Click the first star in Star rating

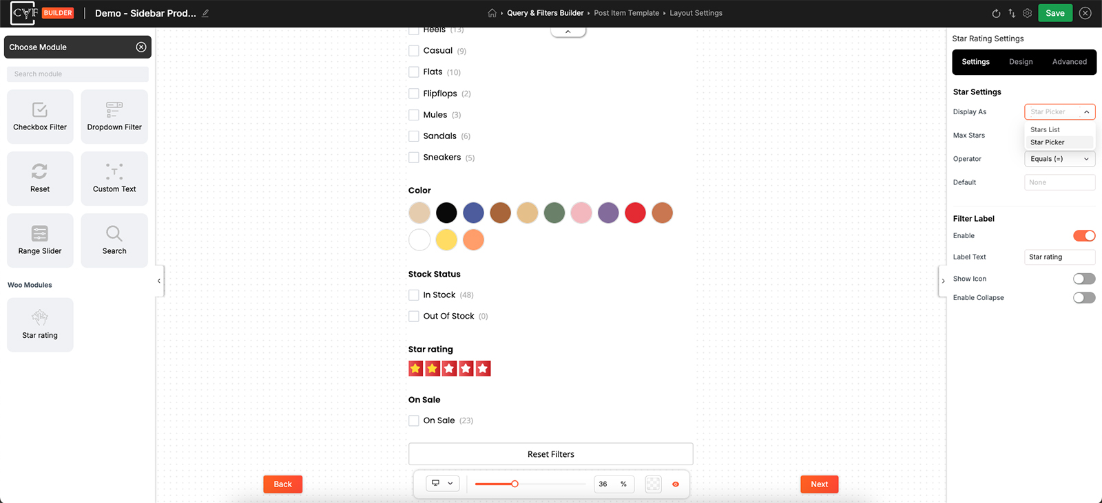point(415,369)
